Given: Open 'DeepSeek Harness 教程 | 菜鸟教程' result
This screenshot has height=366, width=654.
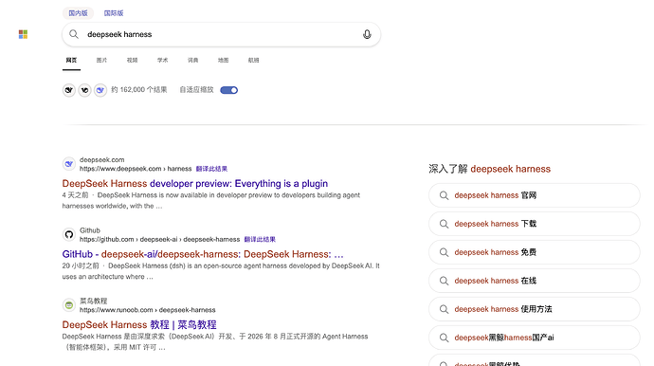Looking at the screenshot, I should (x=139, y=324).
